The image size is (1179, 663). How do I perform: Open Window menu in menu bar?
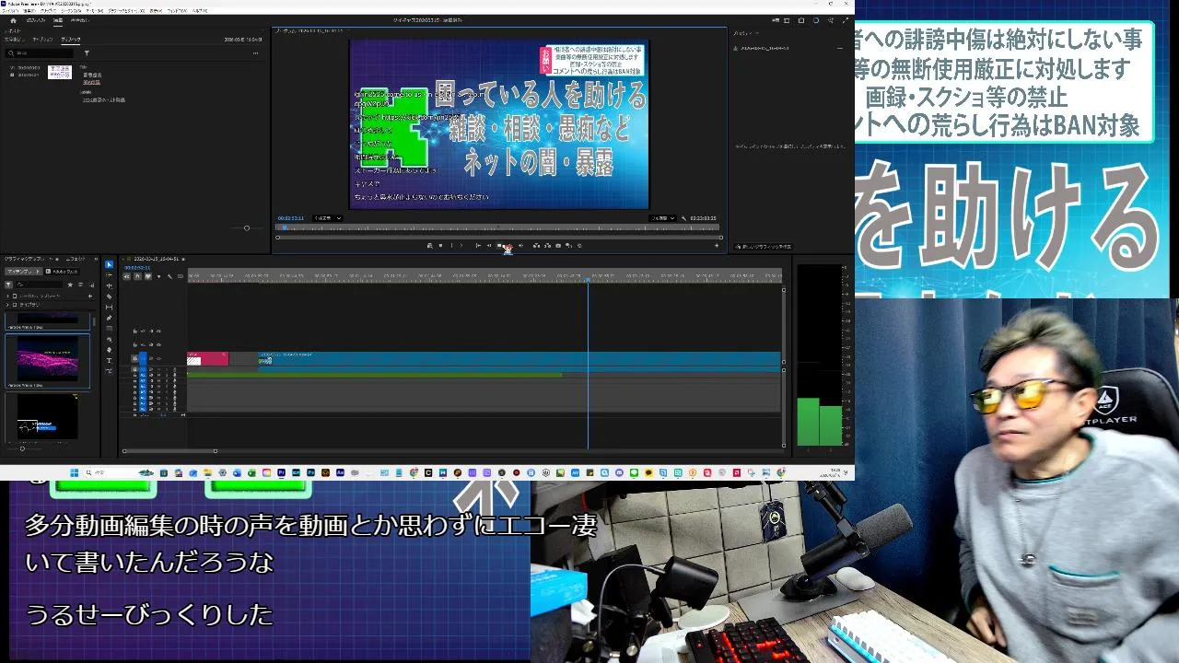(x=175, y=10)
